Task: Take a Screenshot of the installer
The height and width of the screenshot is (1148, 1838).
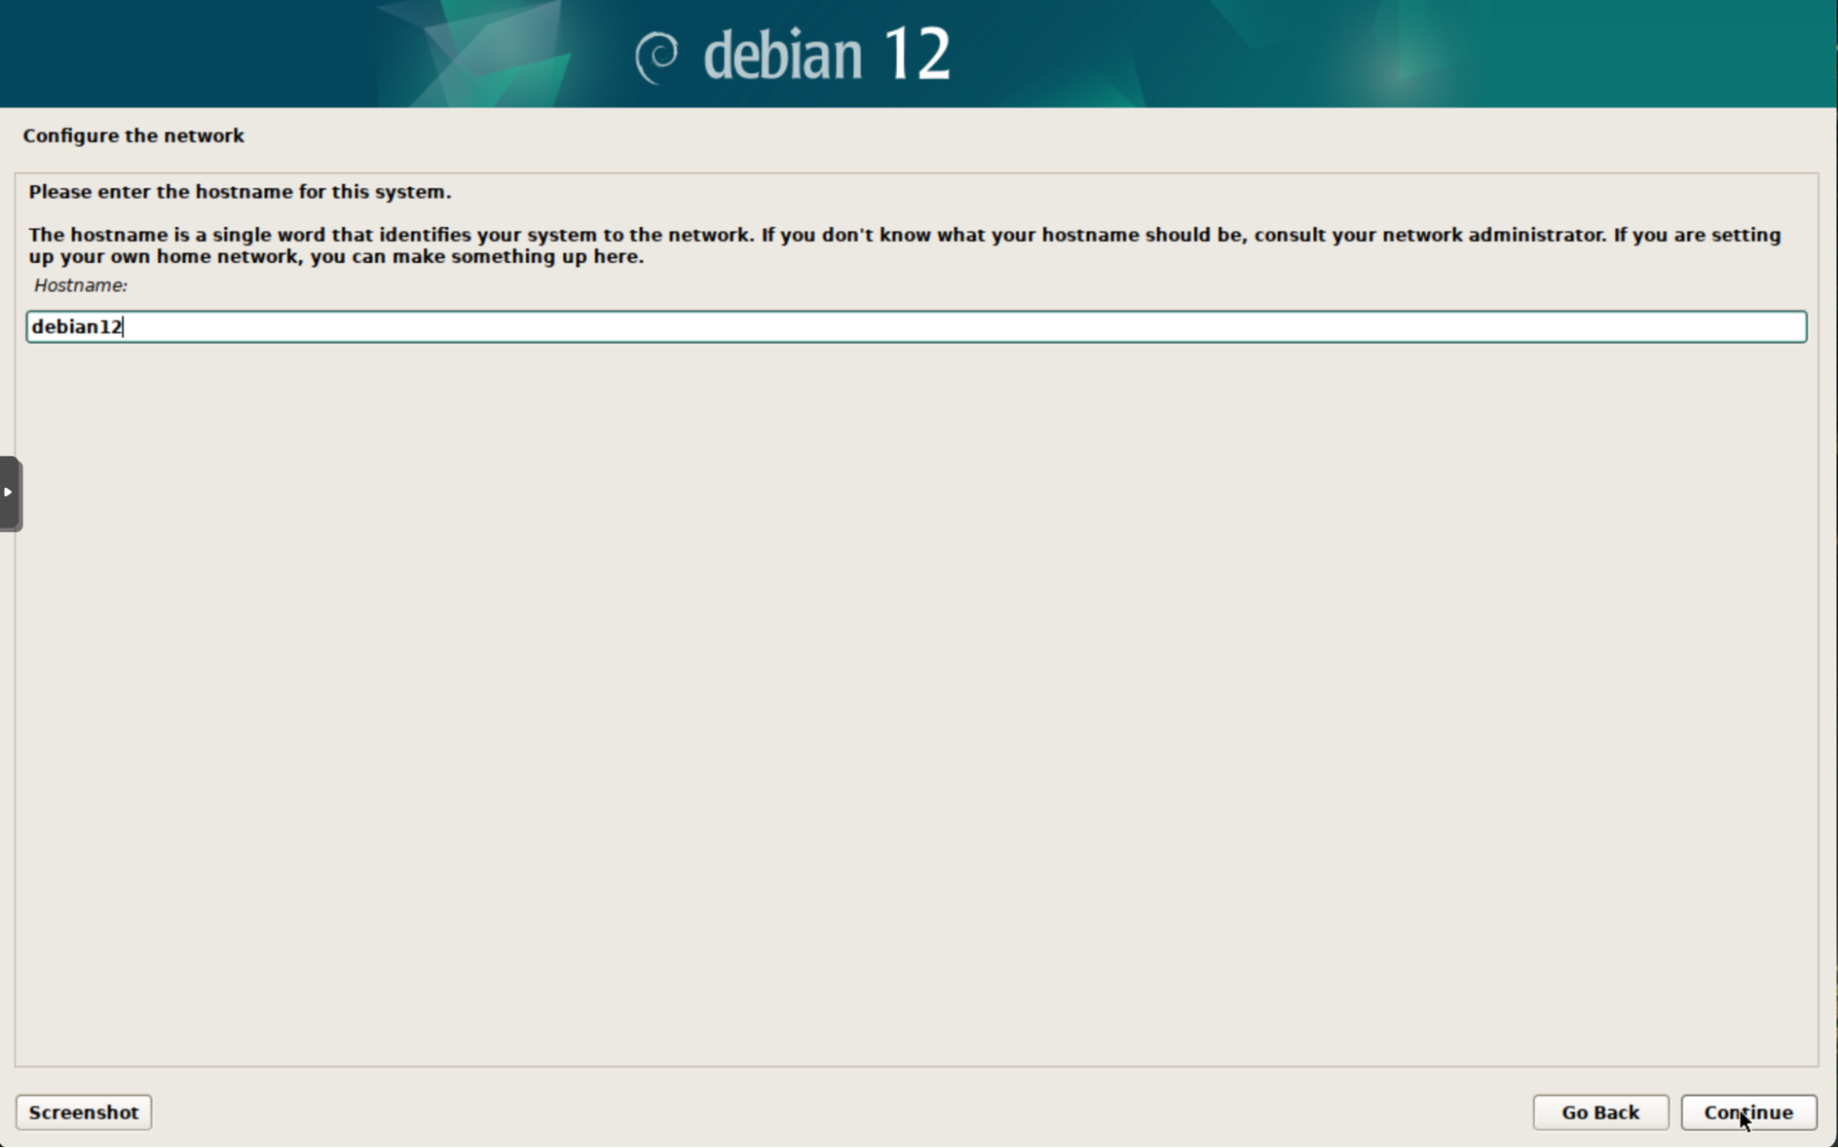Action: [84, 1112]
